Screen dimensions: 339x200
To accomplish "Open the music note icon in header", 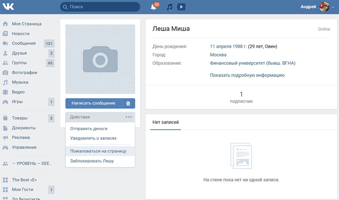I will 170,7.
